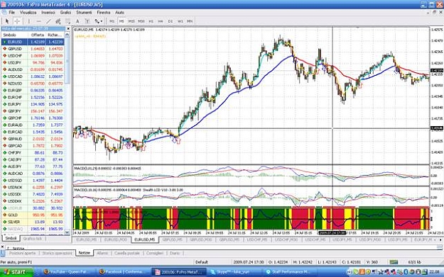Select GOLD row in Market Watch
Screen dimensions: 444x277
click(x=33, y=215)
